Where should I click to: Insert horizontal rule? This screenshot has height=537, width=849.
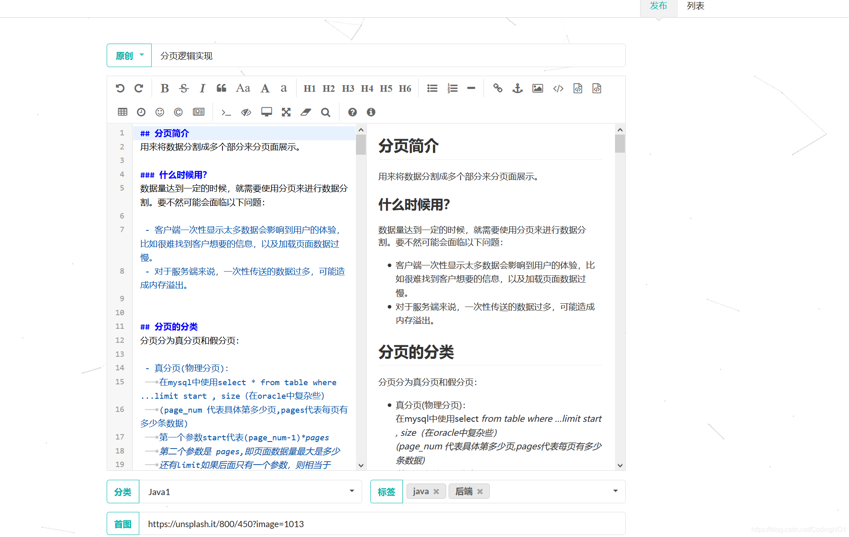click(x=471, y=88)
